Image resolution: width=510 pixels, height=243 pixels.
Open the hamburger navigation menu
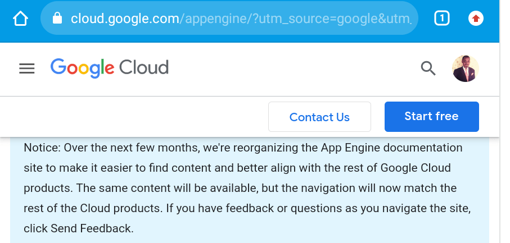(27, 68)
